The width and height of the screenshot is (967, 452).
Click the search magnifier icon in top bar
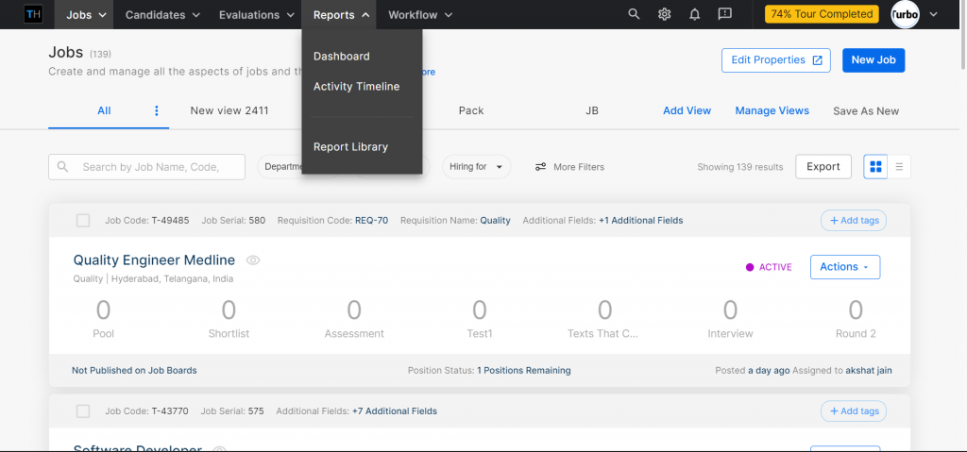(634, 14)
